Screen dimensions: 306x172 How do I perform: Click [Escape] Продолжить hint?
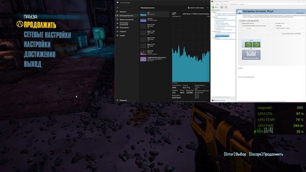[x=266, y=154]
